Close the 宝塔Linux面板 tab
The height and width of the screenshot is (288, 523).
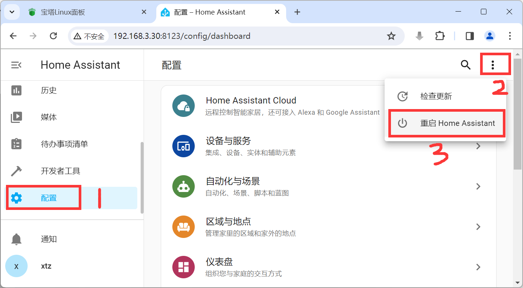pyautogui.click(x=144, y=12)
